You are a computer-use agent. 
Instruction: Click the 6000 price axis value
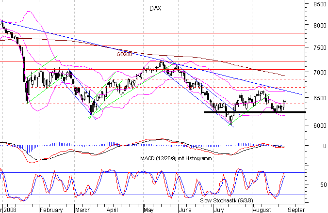[320, 125]
